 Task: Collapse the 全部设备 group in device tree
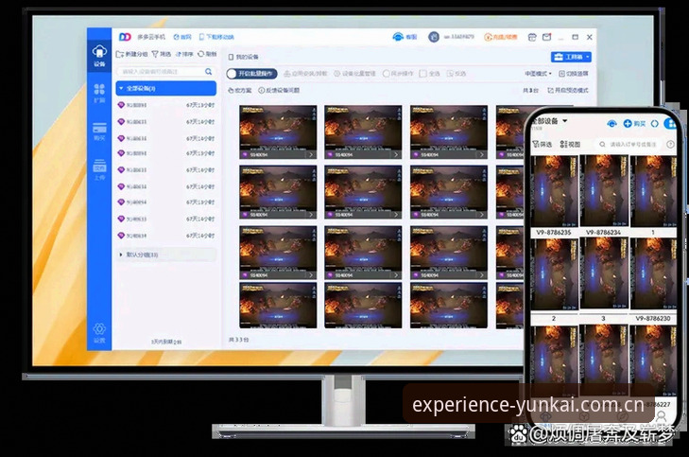[165, 88]
